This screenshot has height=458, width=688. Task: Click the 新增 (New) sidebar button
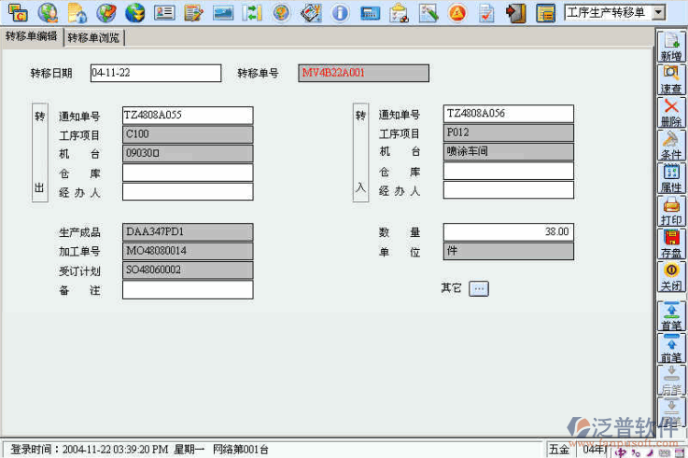670,46
